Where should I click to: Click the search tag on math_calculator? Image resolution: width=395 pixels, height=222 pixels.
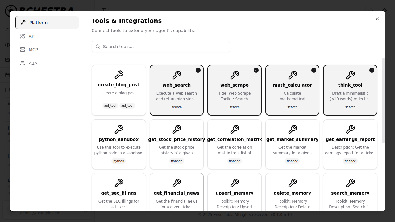[x=292, y=107]
